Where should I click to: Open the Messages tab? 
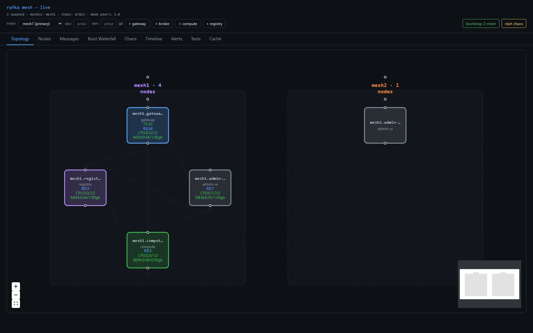(x=69, y=39)
